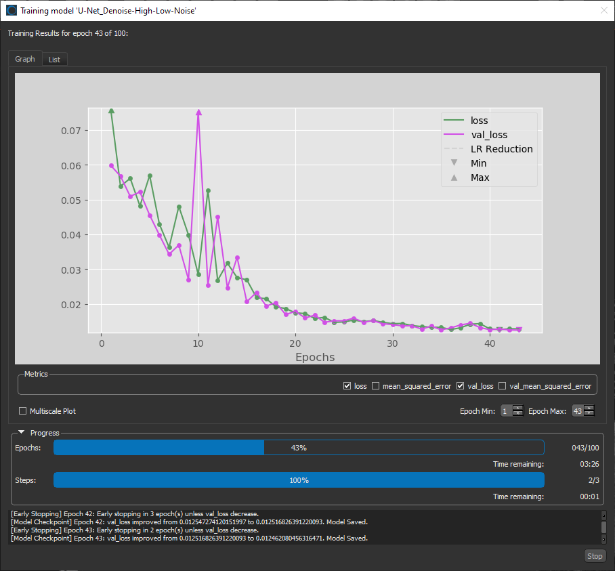The height and width of the screenshot is (571, 615).
Task: Click the Epochs progress bar
Action: pyautogui.click(x=298, y=448)
